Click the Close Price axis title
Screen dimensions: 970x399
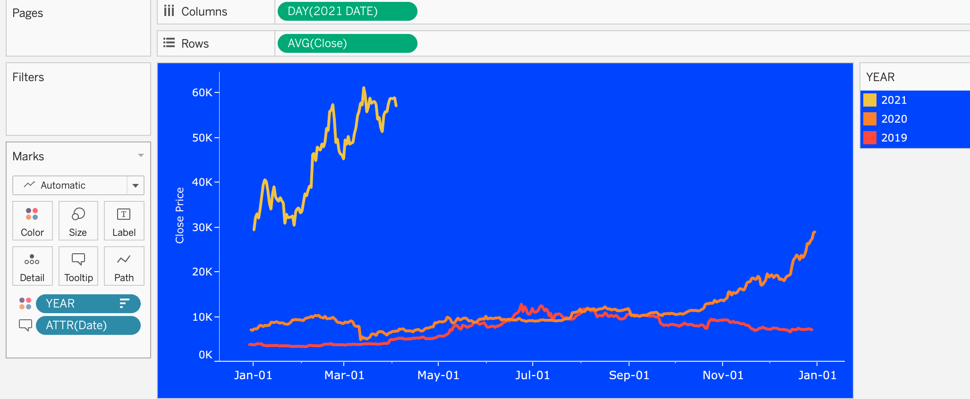(179, 216)
